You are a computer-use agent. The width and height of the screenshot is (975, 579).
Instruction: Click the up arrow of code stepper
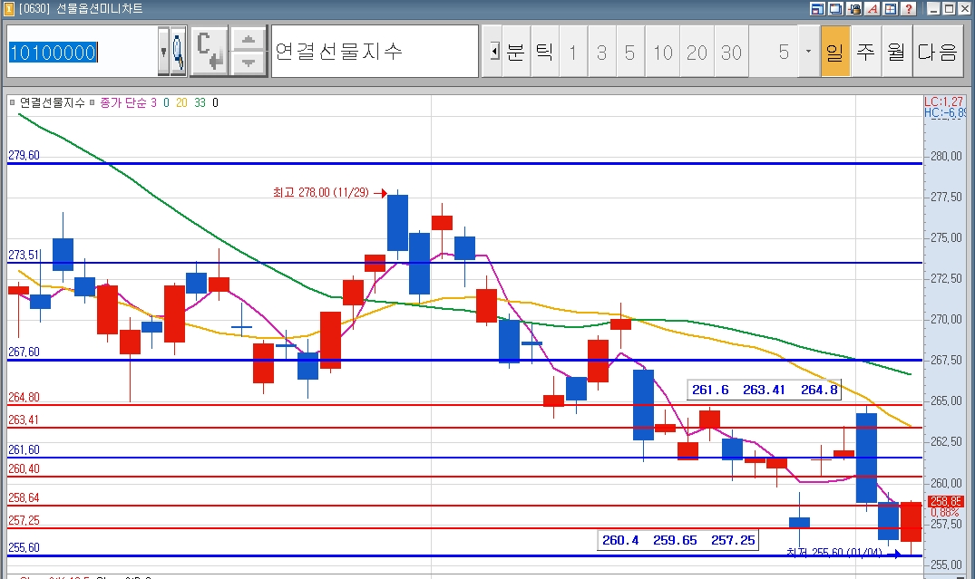(249, 40)
